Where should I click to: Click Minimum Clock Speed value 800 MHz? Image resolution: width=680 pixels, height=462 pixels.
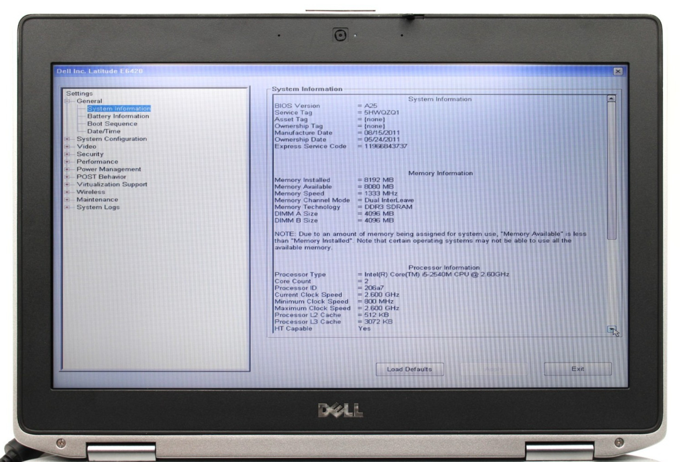click(379, 302)
